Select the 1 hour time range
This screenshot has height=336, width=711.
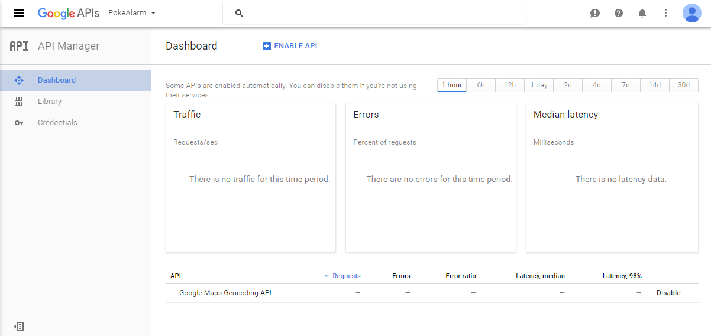452,85
